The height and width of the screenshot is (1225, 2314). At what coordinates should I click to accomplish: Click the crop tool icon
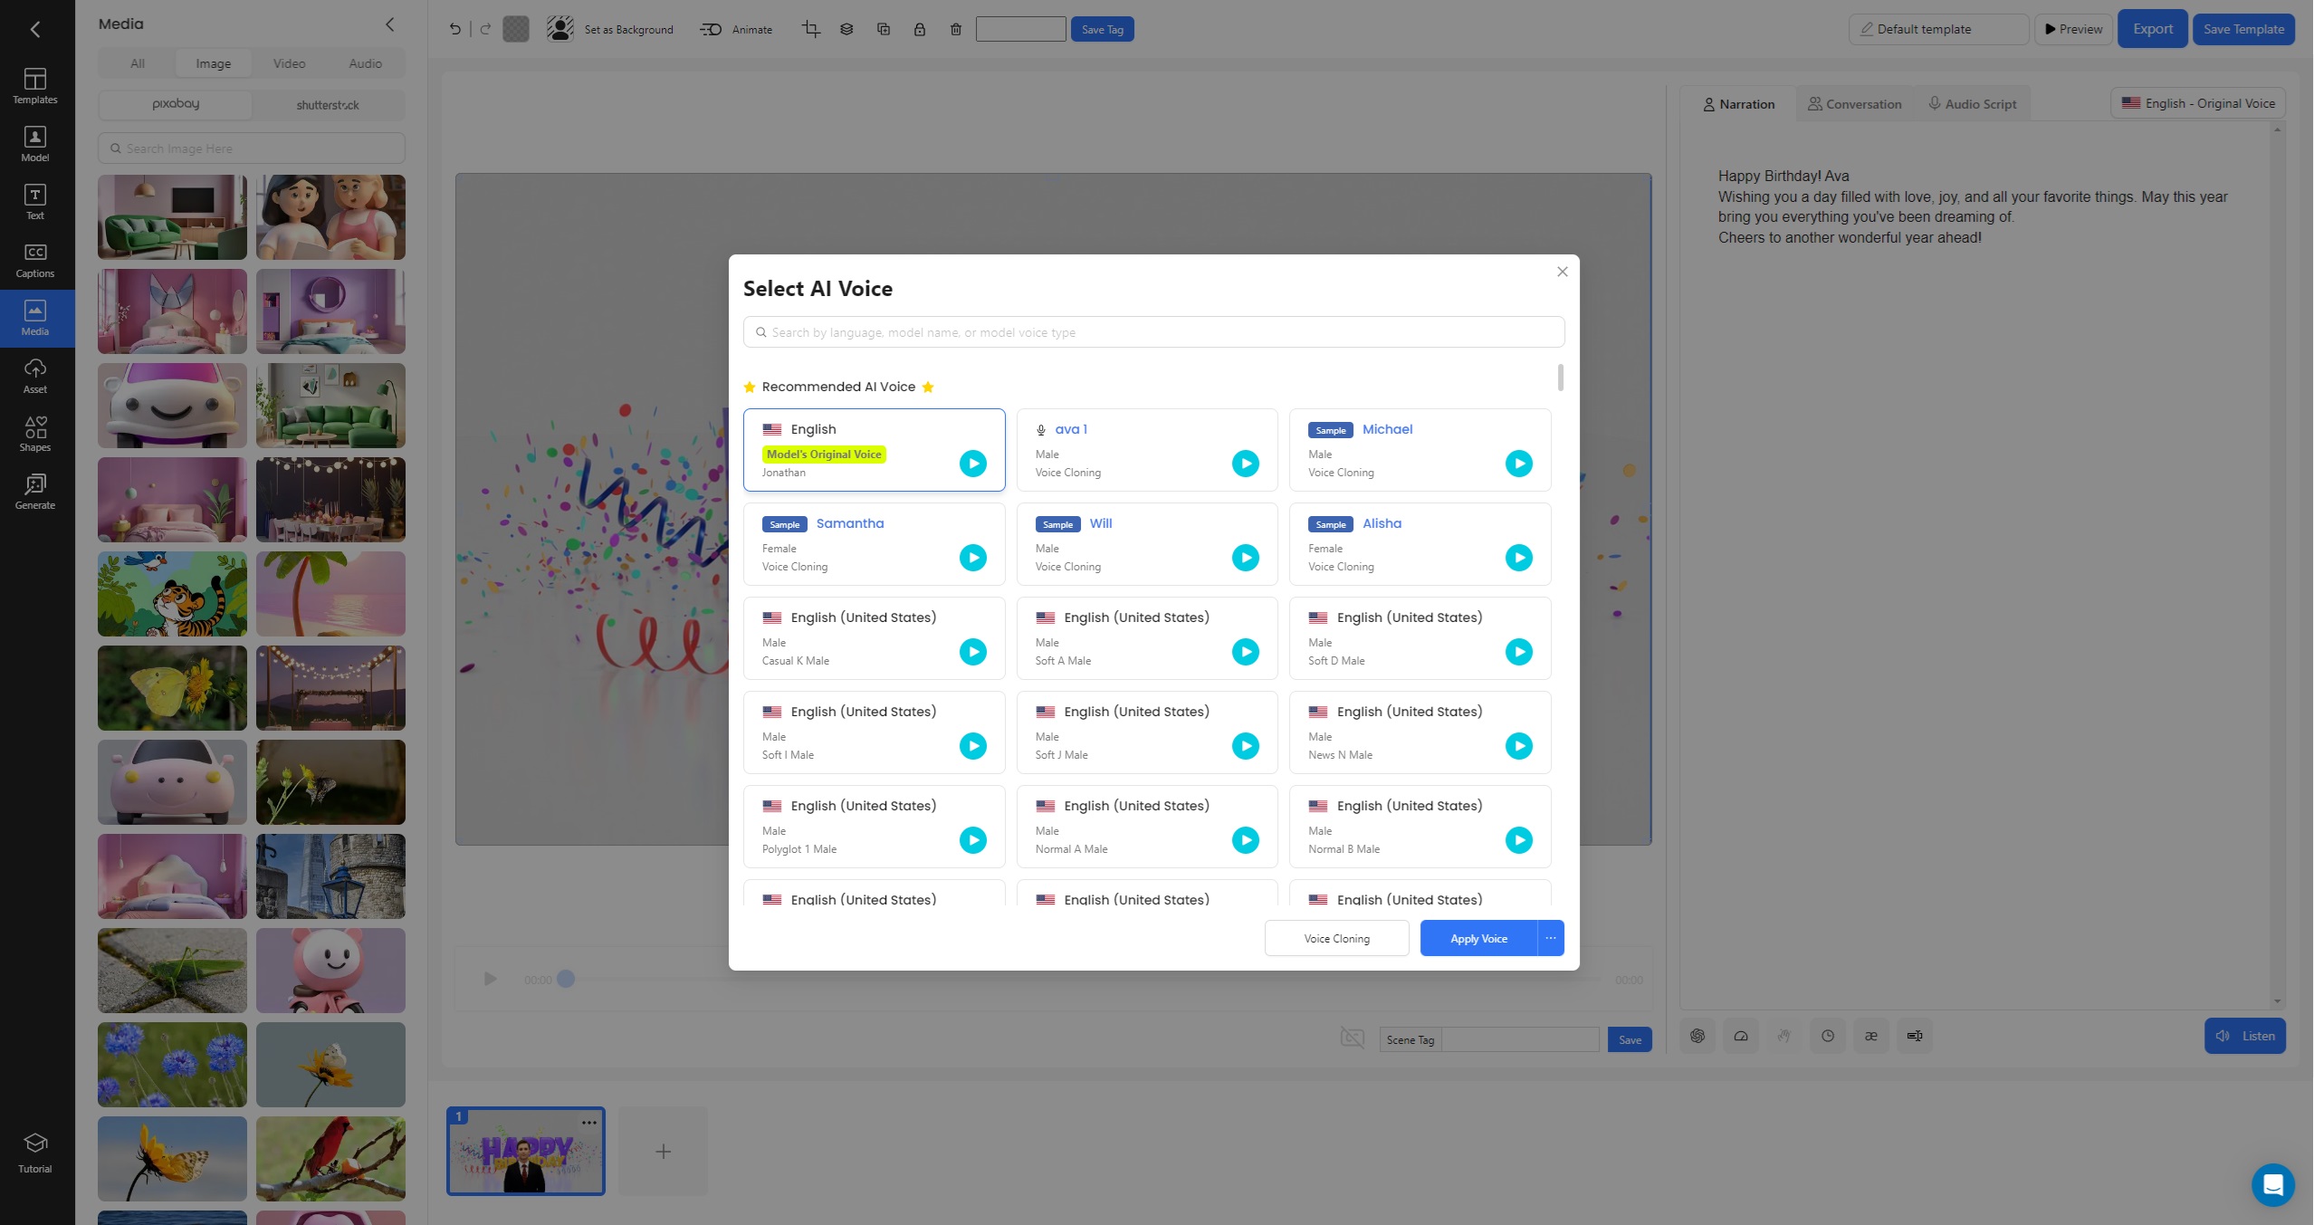pos(810,29)
